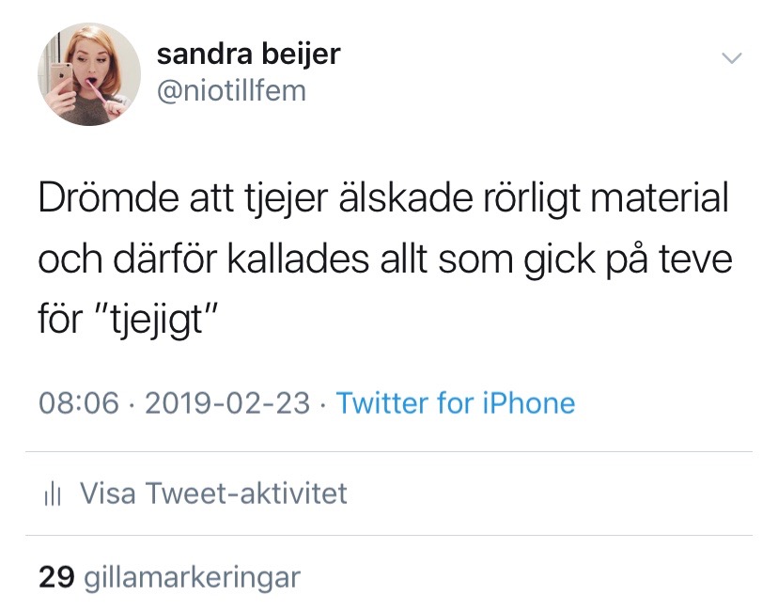Click the date 2019-02-23
This screenshot has height=611, width=778.
point(228,403)
